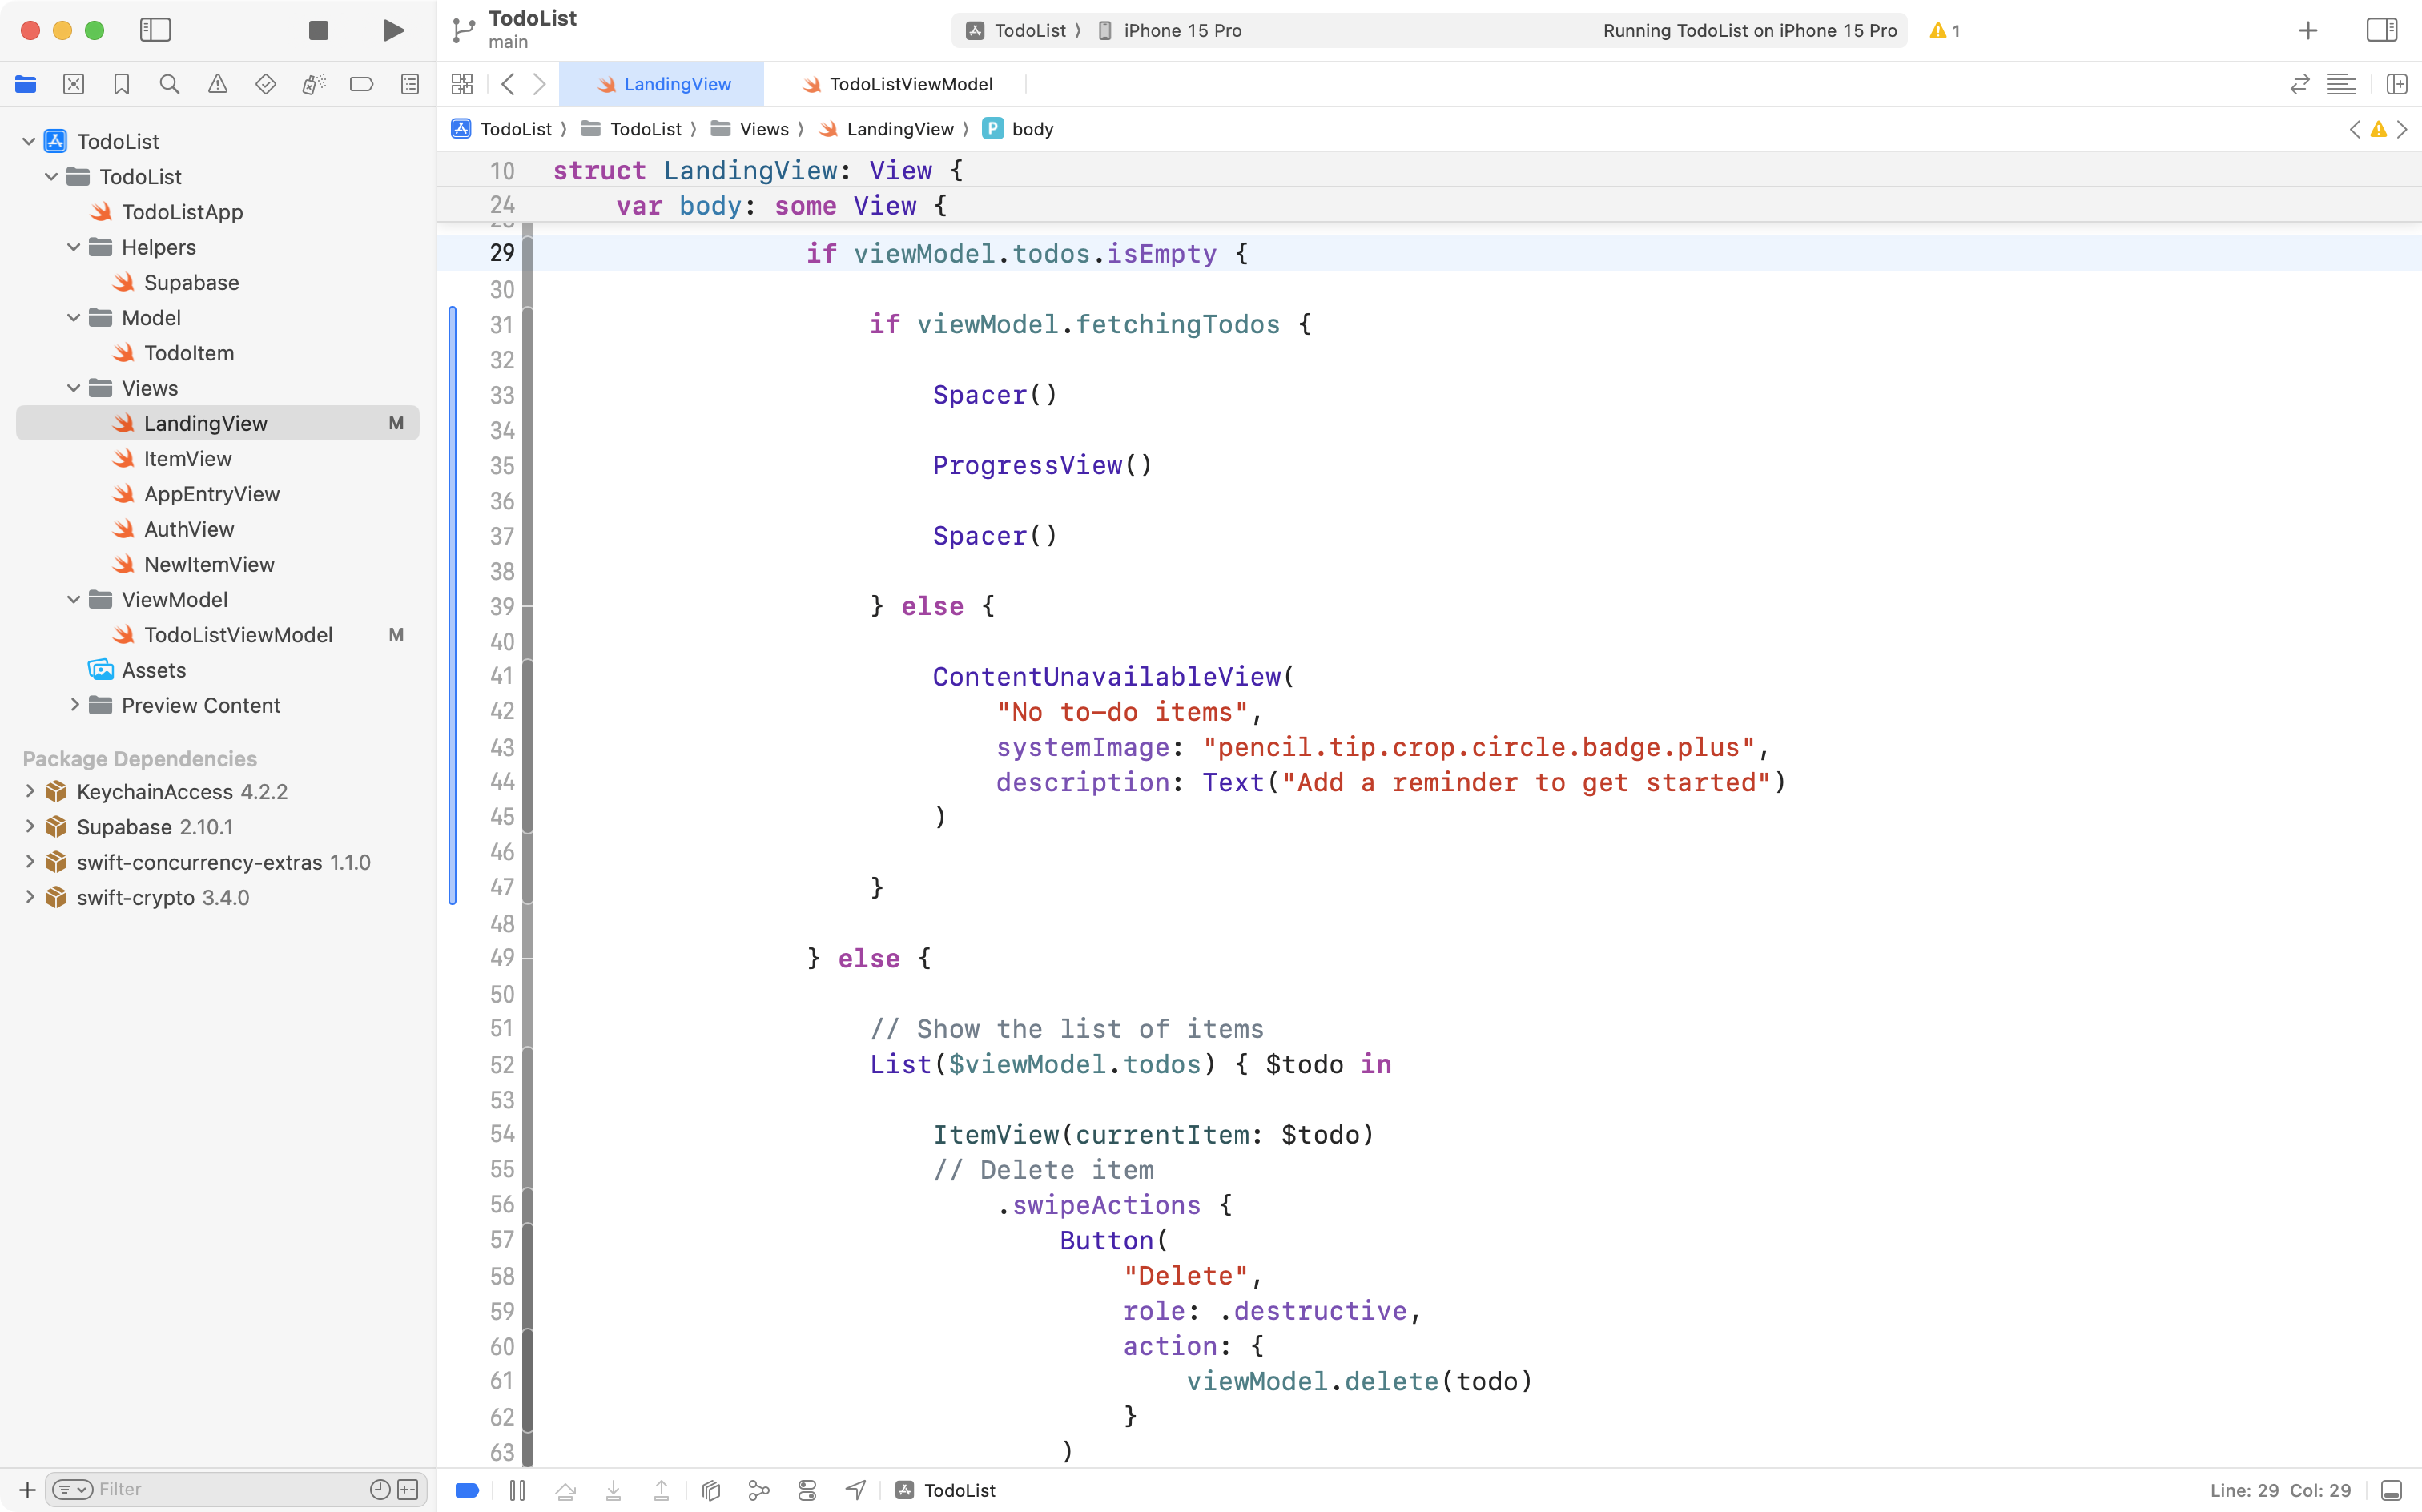Viewport: 2422px width, 1512px height.
Task: Open the Find navigator magnifier icon
Action: (x=169, y=84)
